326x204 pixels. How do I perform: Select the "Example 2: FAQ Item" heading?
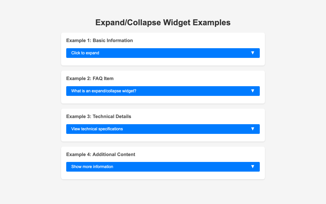(x=90, y=79)
